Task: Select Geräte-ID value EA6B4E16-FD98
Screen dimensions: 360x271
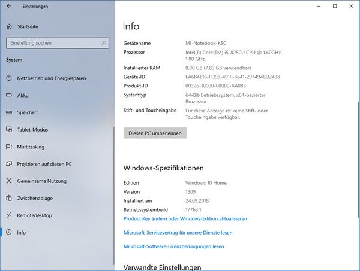Action: point(233,77)
